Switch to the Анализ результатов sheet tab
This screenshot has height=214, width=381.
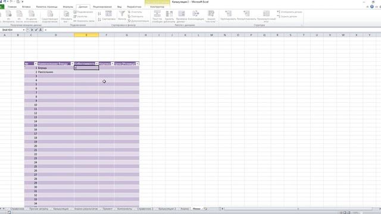[x=86, y=209]
